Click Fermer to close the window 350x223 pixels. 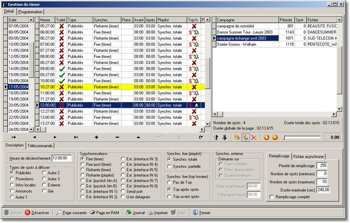coord(202,213)
